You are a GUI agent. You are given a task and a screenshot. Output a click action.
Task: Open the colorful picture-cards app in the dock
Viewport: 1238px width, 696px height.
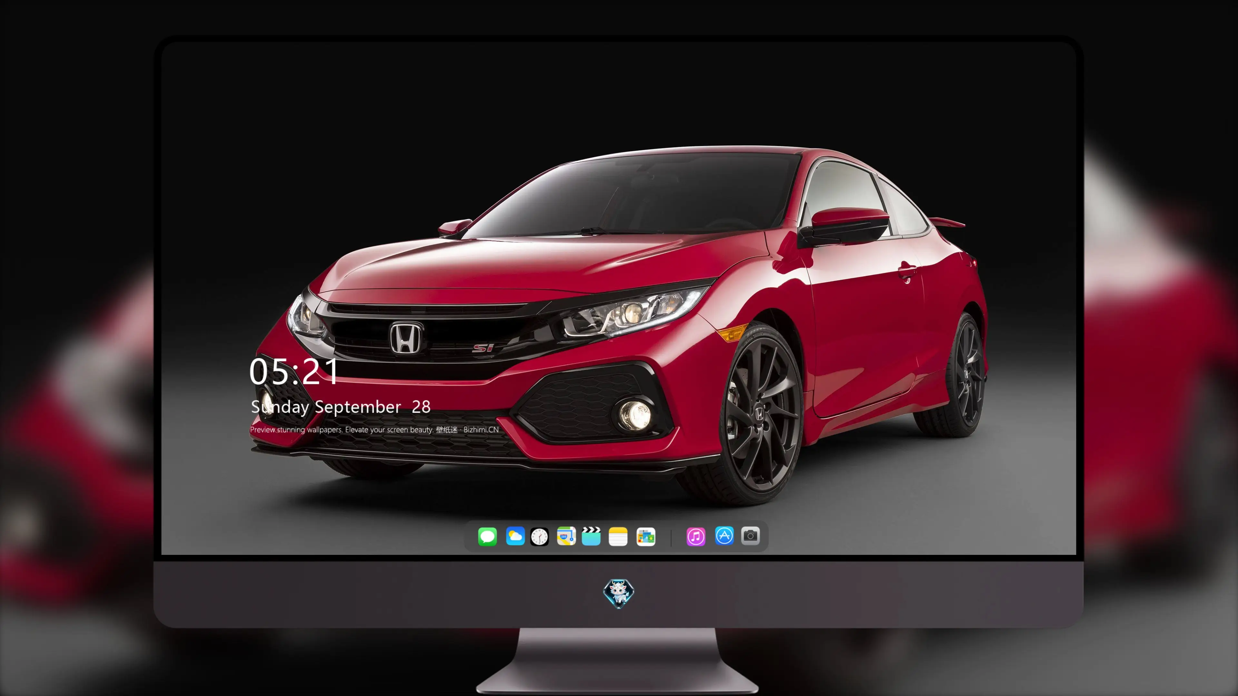[x=646, y=536]
